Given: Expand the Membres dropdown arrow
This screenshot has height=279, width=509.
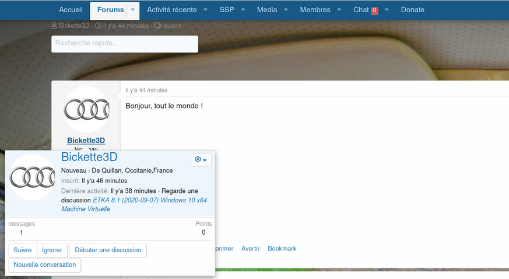Looking at the screenshot, I should [339, 10].
